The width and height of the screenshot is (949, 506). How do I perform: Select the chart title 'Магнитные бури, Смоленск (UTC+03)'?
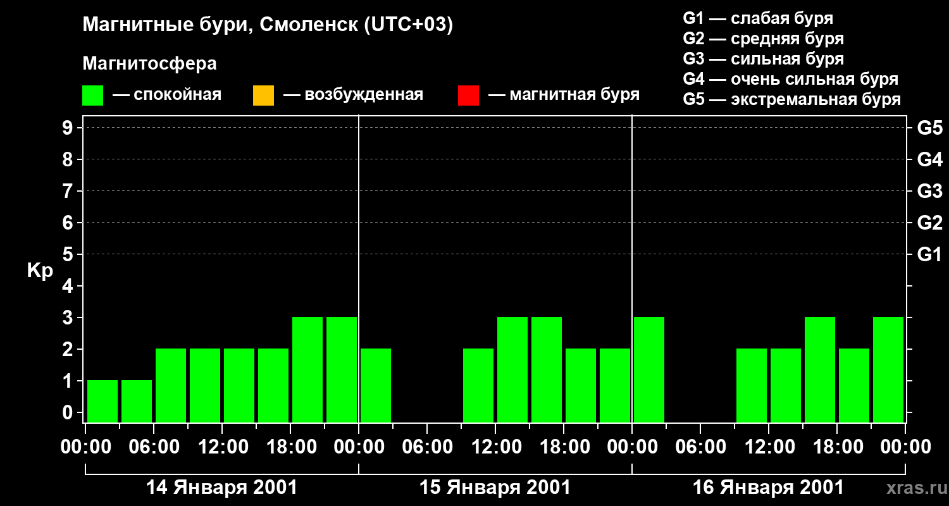pos(268,25)
